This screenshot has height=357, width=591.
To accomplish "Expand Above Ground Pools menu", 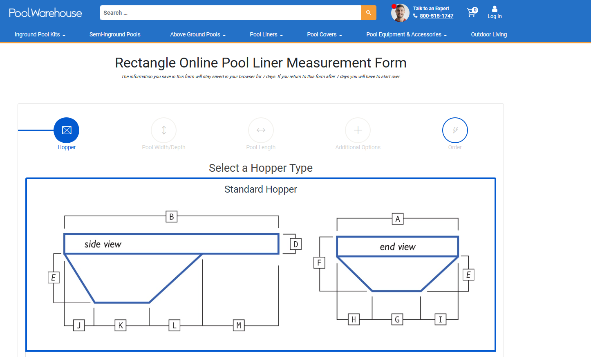I will tap(198, 34).
